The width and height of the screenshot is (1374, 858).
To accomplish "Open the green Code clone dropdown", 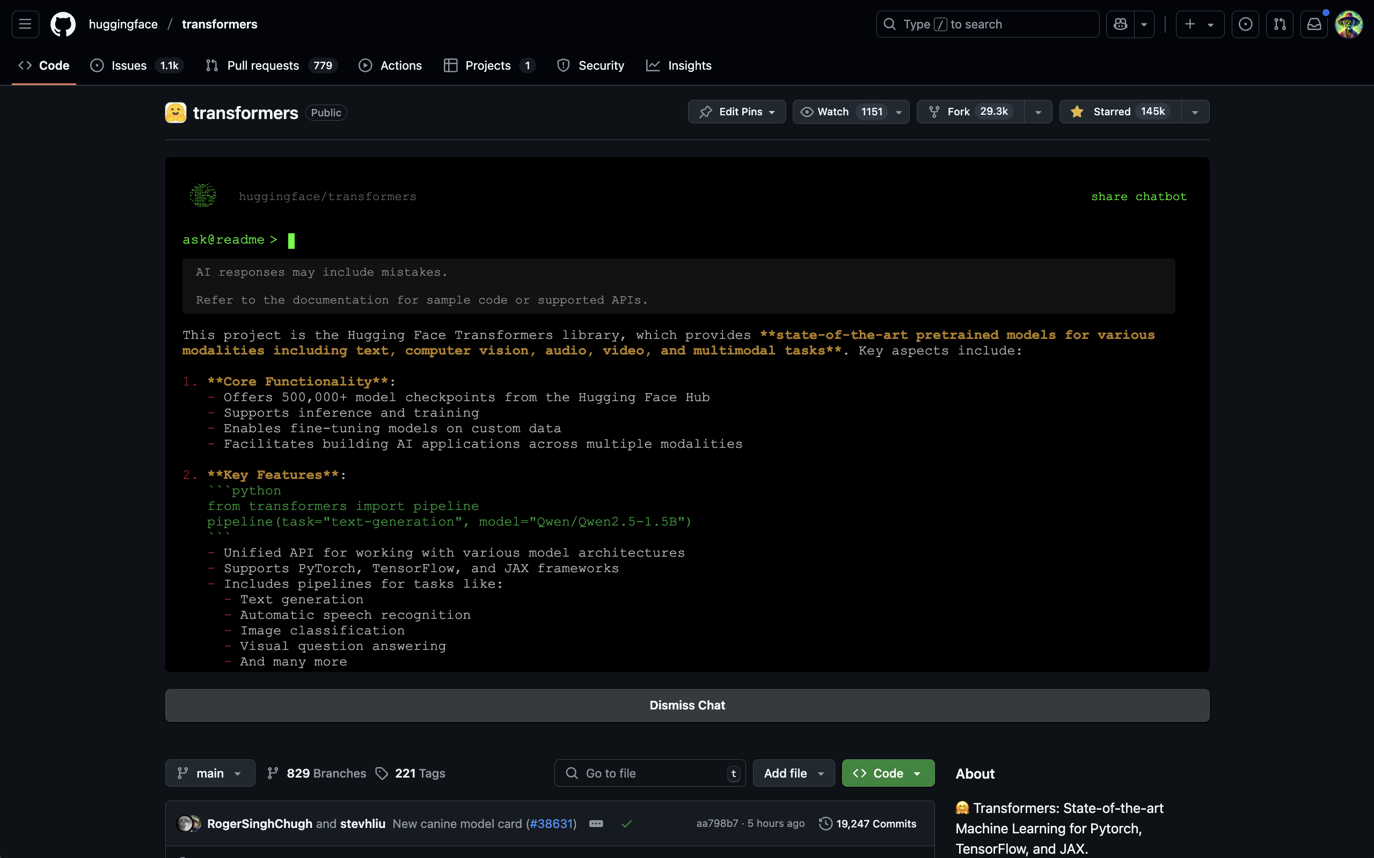I will tap(888, 773).
